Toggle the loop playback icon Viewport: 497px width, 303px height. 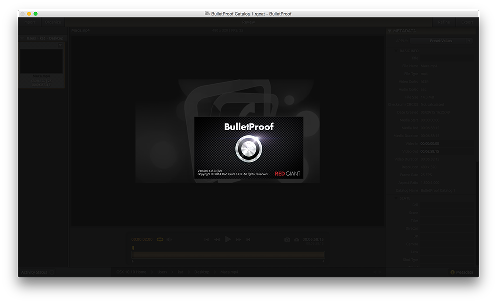point(160,239)
